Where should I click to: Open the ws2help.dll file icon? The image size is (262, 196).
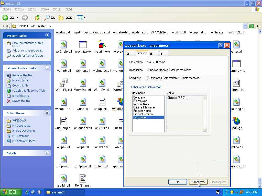(64, 45)
